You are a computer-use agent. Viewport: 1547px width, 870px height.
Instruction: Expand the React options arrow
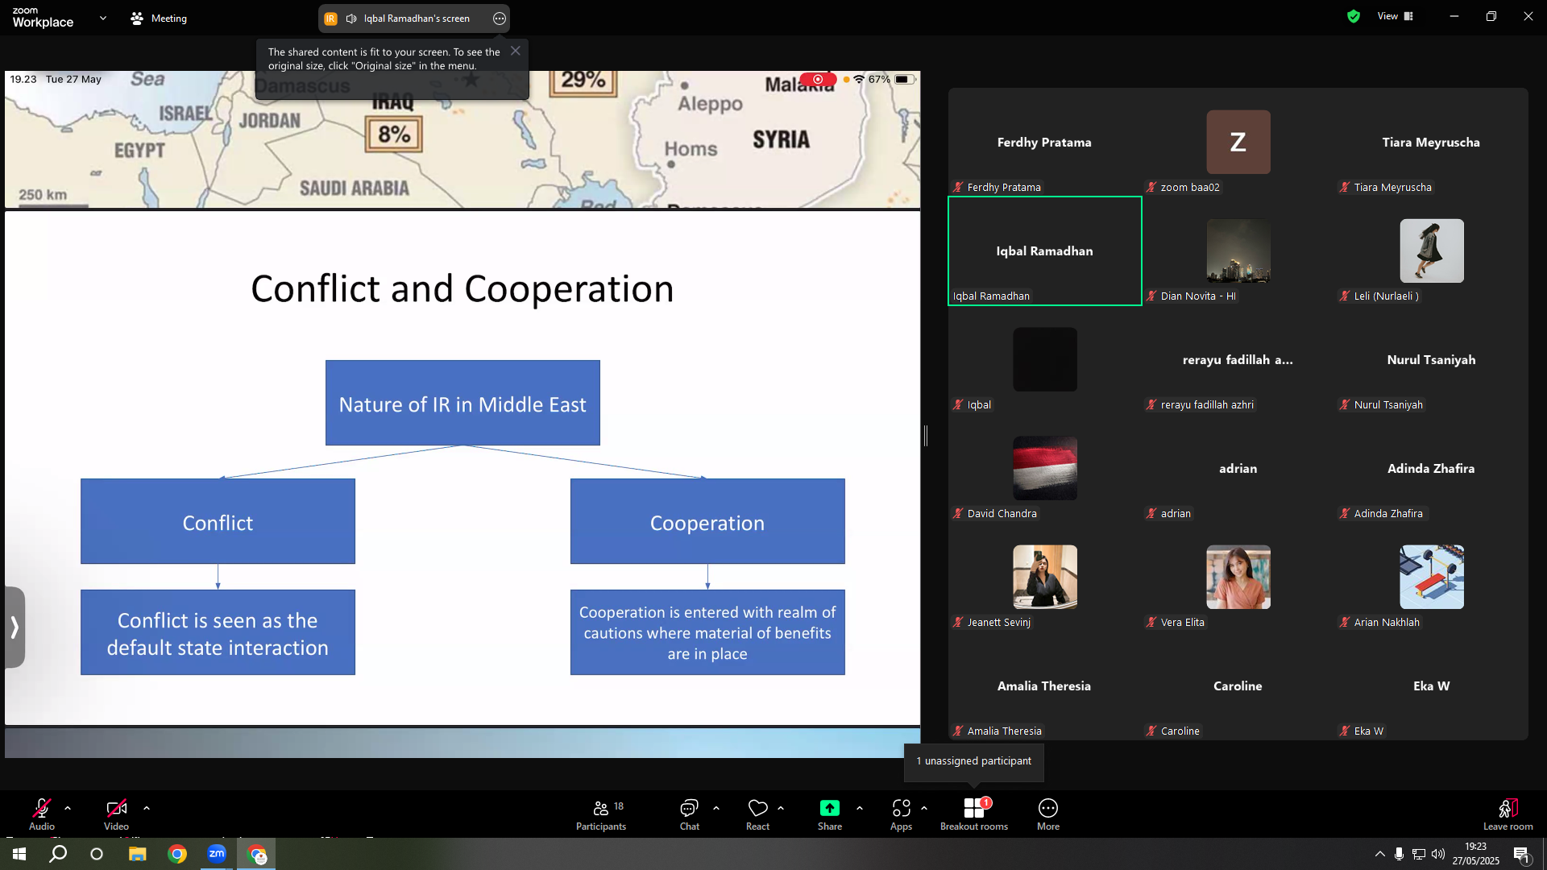tap(781, 807)
